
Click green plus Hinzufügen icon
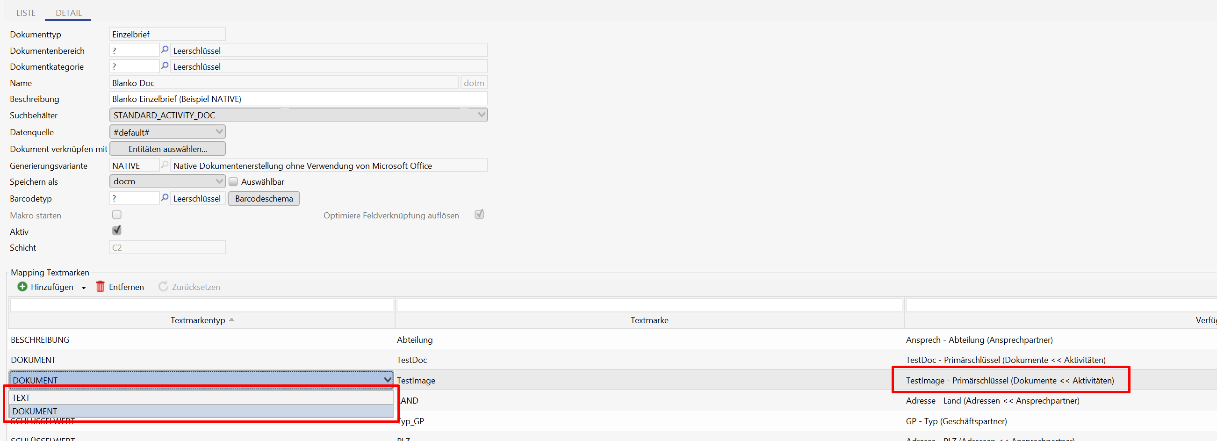pos(22,286)
